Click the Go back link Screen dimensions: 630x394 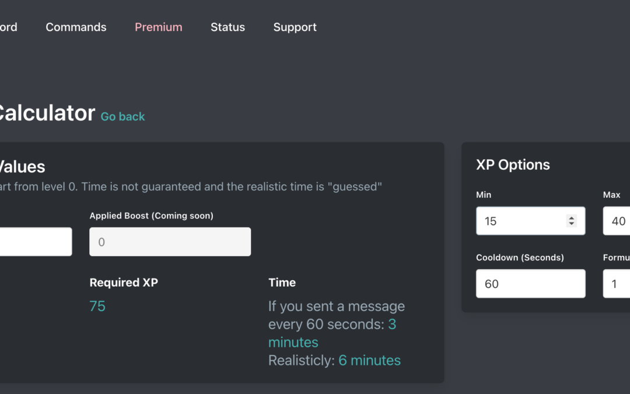[123, 117]
